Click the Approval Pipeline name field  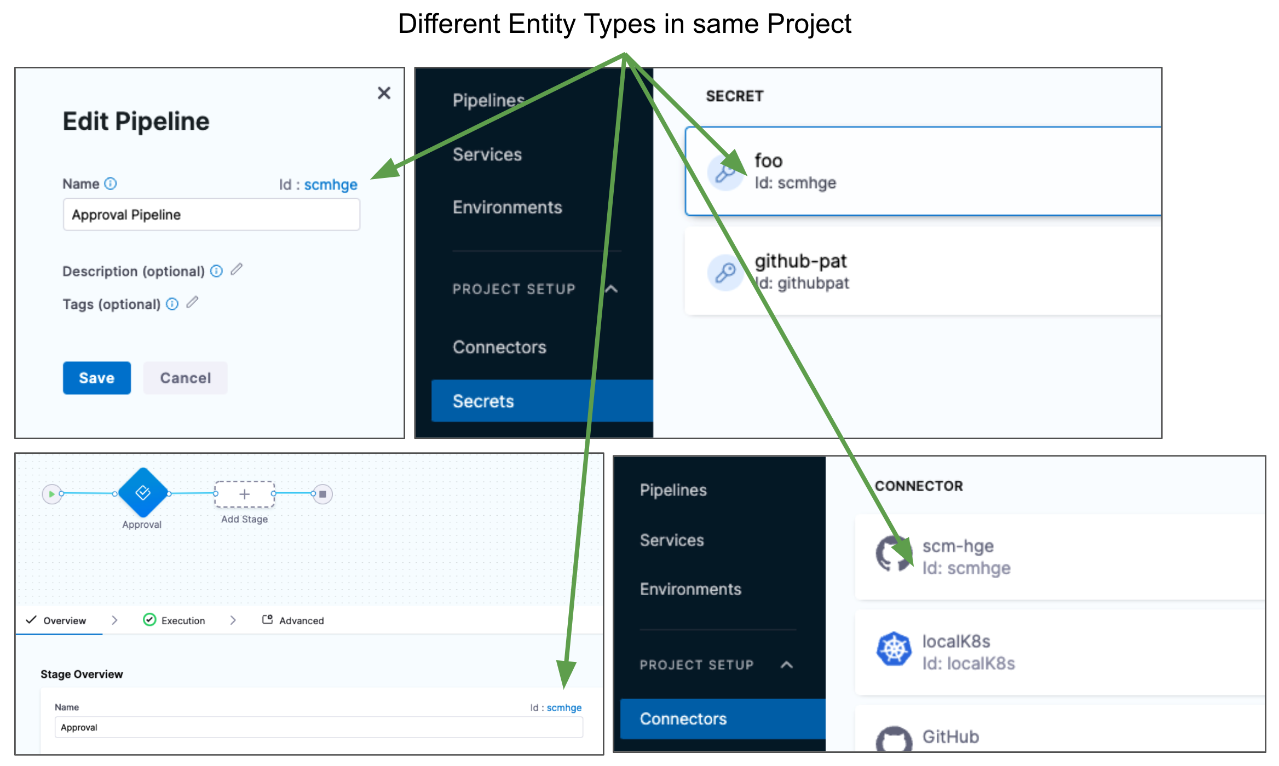pos(211,215)
